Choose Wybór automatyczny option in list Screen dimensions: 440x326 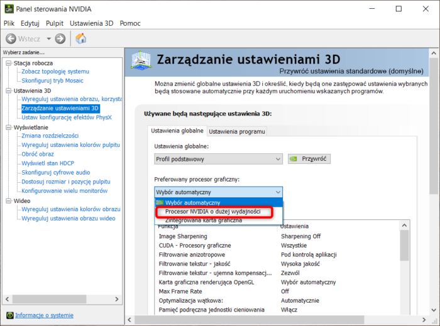219,202
